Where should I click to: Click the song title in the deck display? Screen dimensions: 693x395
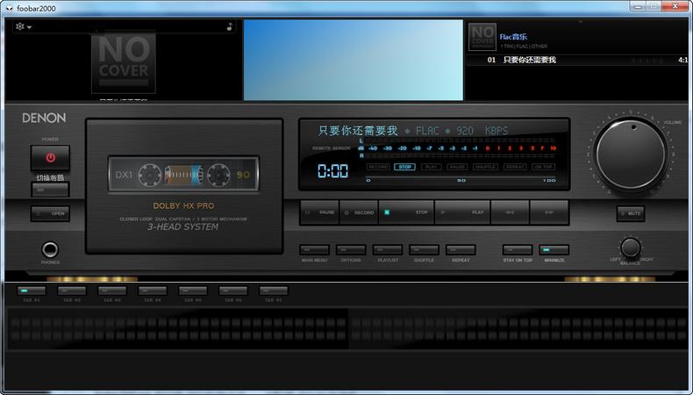click(x=358, y=131)
